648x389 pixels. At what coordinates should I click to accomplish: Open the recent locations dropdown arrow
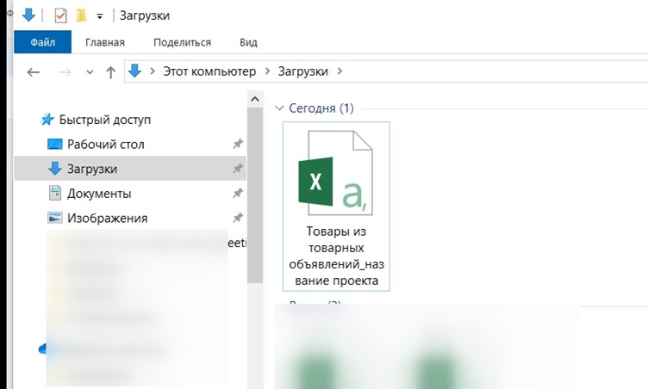tap(89, 72)
